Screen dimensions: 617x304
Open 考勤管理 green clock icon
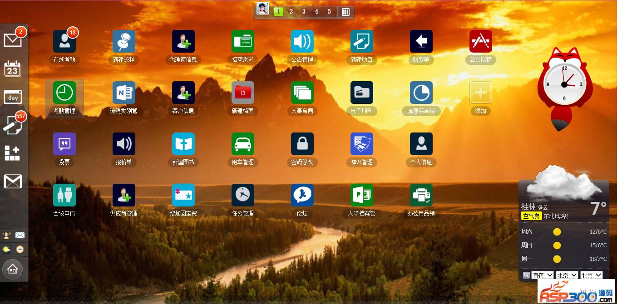click(x=64, y=93)
